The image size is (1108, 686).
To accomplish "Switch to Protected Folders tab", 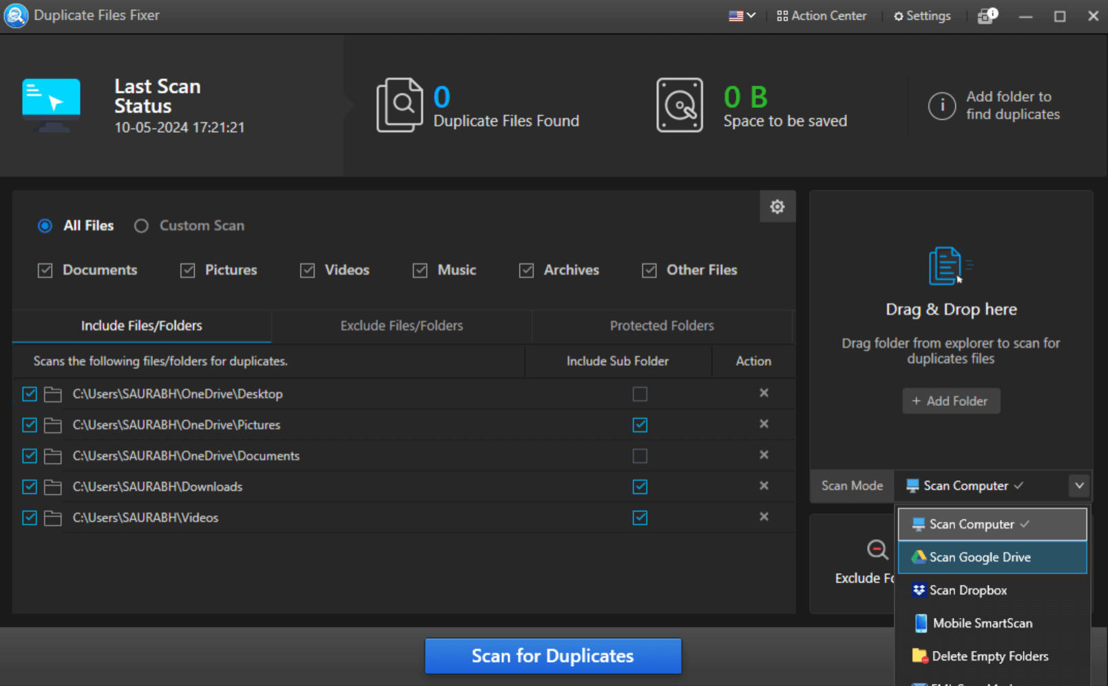I will 662,326.
